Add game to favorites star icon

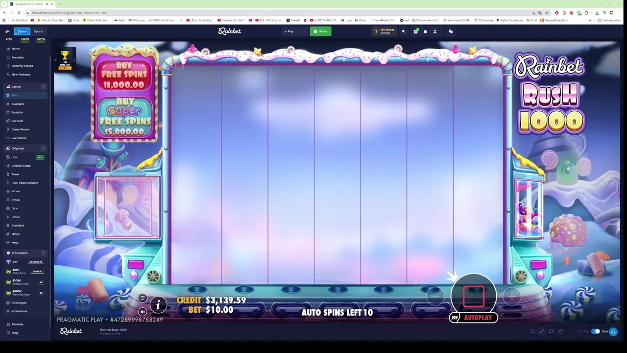point(561,331)
